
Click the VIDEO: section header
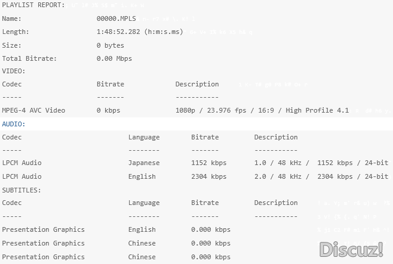14,71
